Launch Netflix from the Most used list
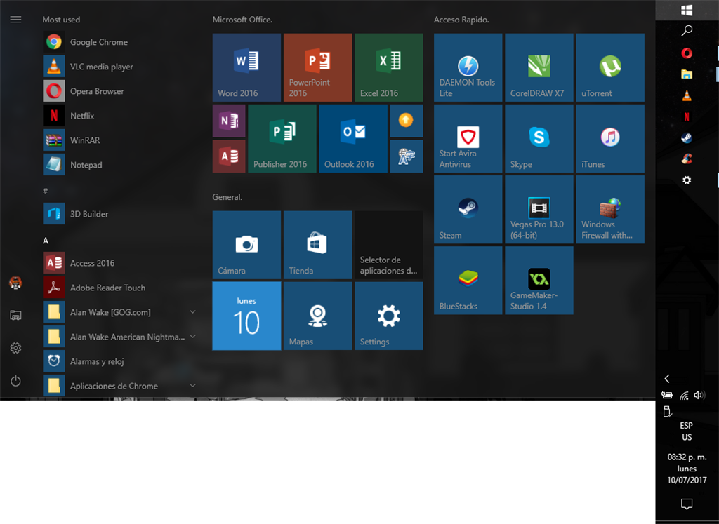 tap(119, 116)
